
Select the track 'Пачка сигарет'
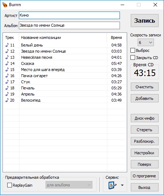(x=34, y=76)
